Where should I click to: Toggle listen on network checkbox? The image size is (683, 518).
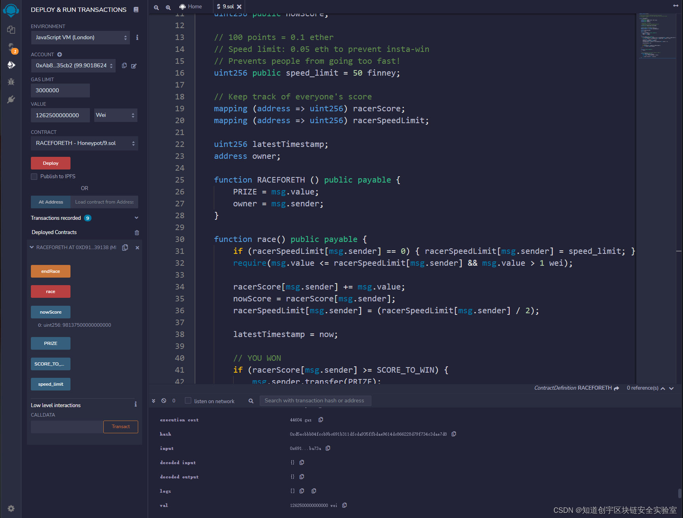point(188,401)
